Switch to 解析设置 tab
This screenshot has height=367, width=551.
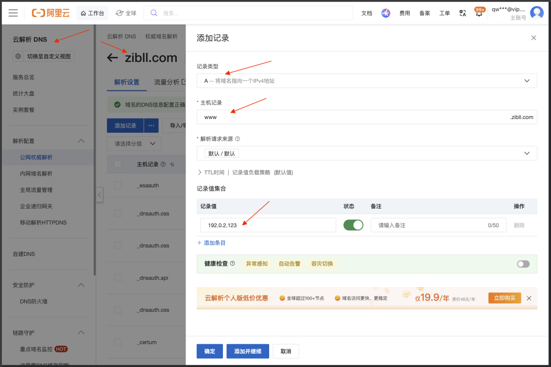[x=127, y=82]
